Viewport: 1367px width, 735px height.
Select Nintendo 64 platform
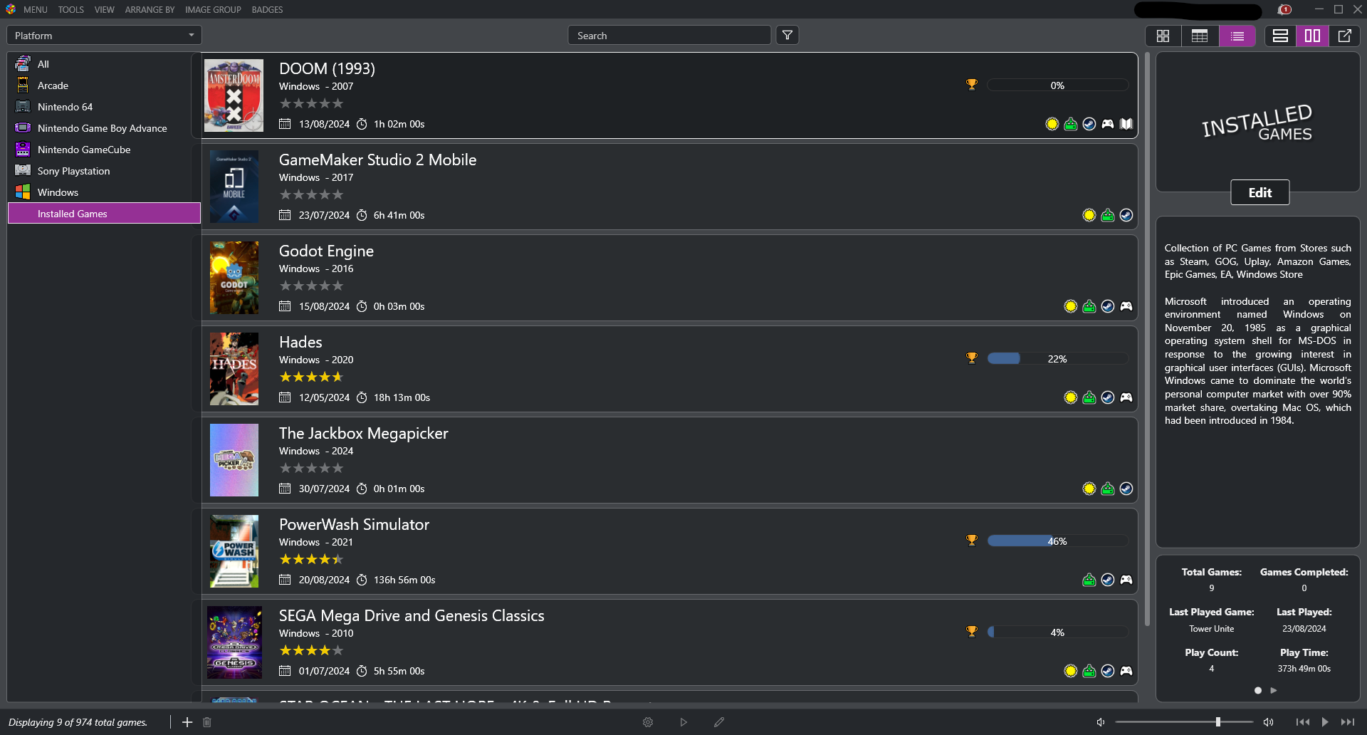104,107
